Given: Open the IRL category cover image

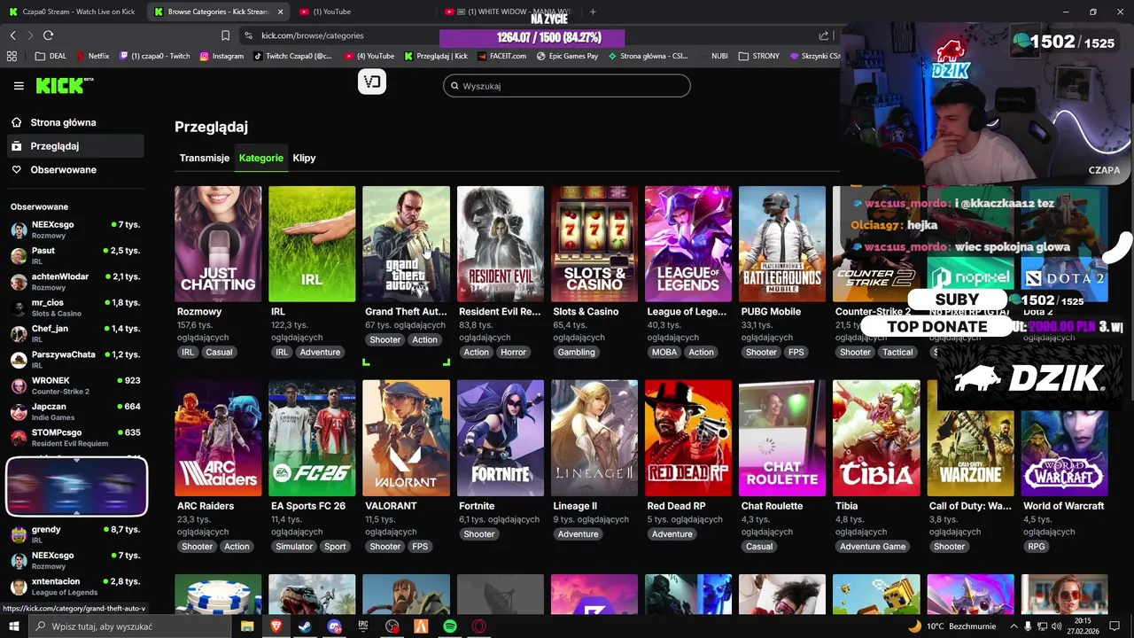Looking at the screenshot, I should (x=312, y=244).
